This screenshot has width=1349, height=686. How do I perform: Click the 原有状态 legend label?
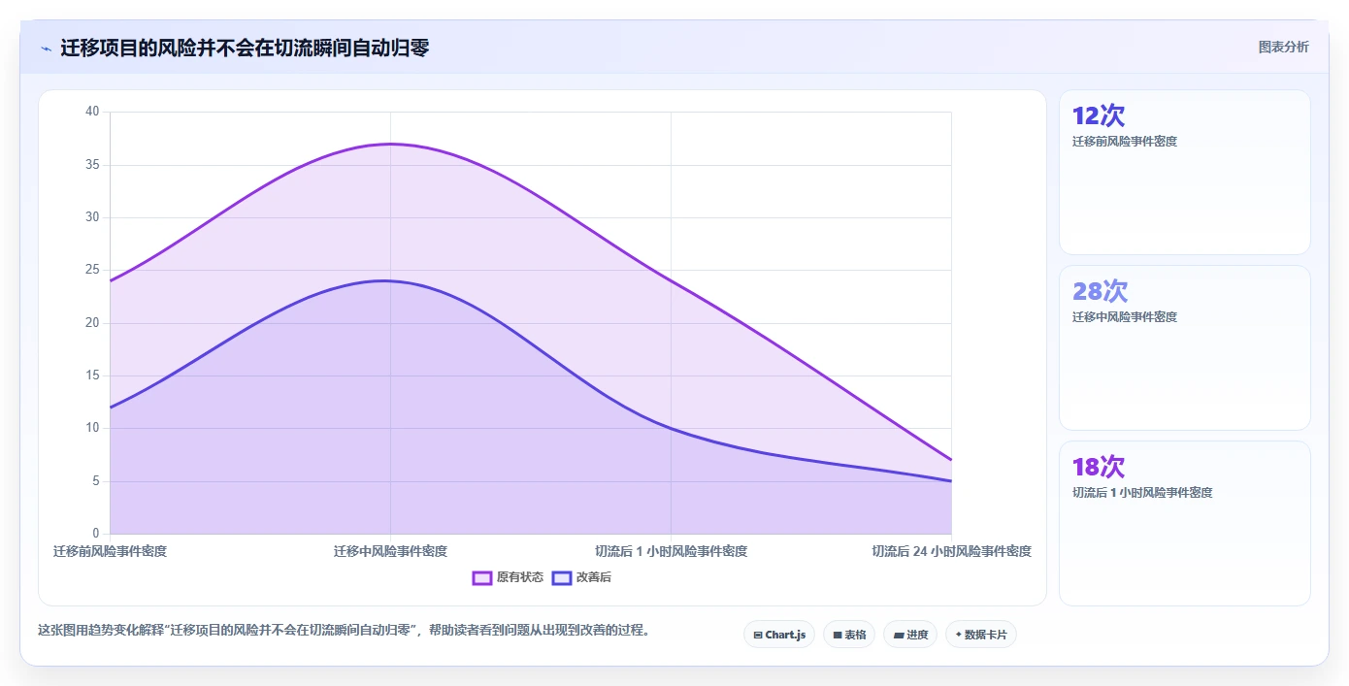click(x=520, y=577)
